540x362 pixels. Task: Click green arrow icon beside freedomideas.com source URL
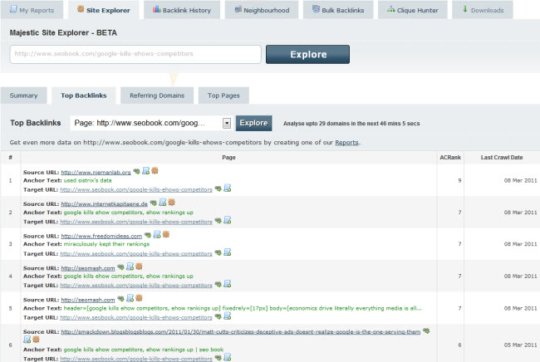point(148,235)
